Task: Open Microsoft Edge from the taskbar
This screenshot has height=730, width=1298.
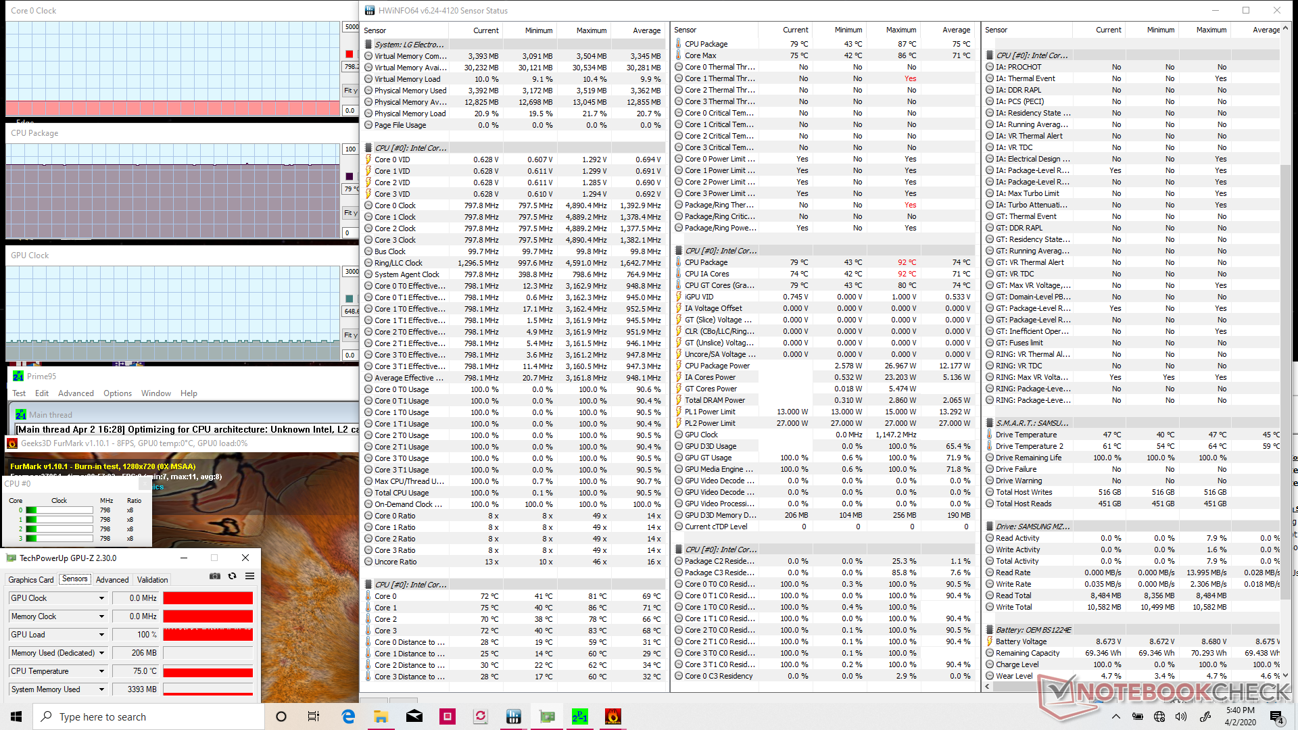Action: pos(348,716)
